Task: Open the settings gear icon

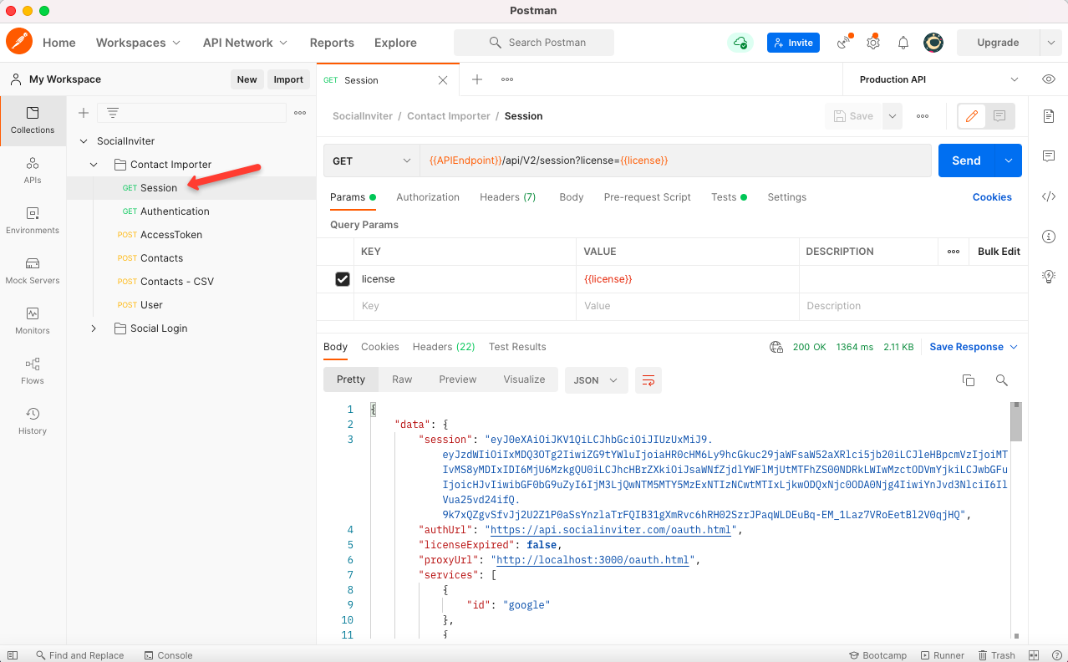Action: (873, 43)
